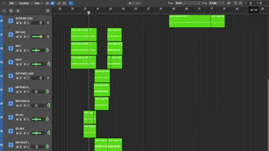The width and height of the screenshot is (269, 151).
Task: Toggle the blue Catch playhead button
Action: tap(71, 3)
